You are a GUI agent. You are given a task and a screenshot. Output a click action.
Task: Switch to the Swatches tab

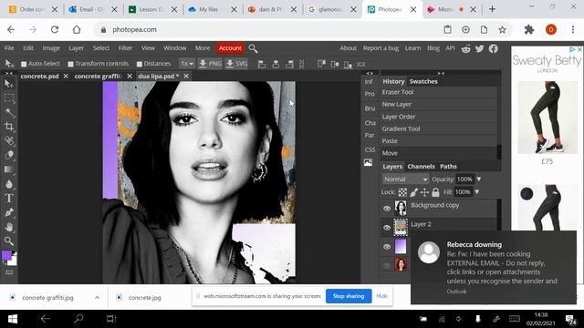tap(423, 81)
